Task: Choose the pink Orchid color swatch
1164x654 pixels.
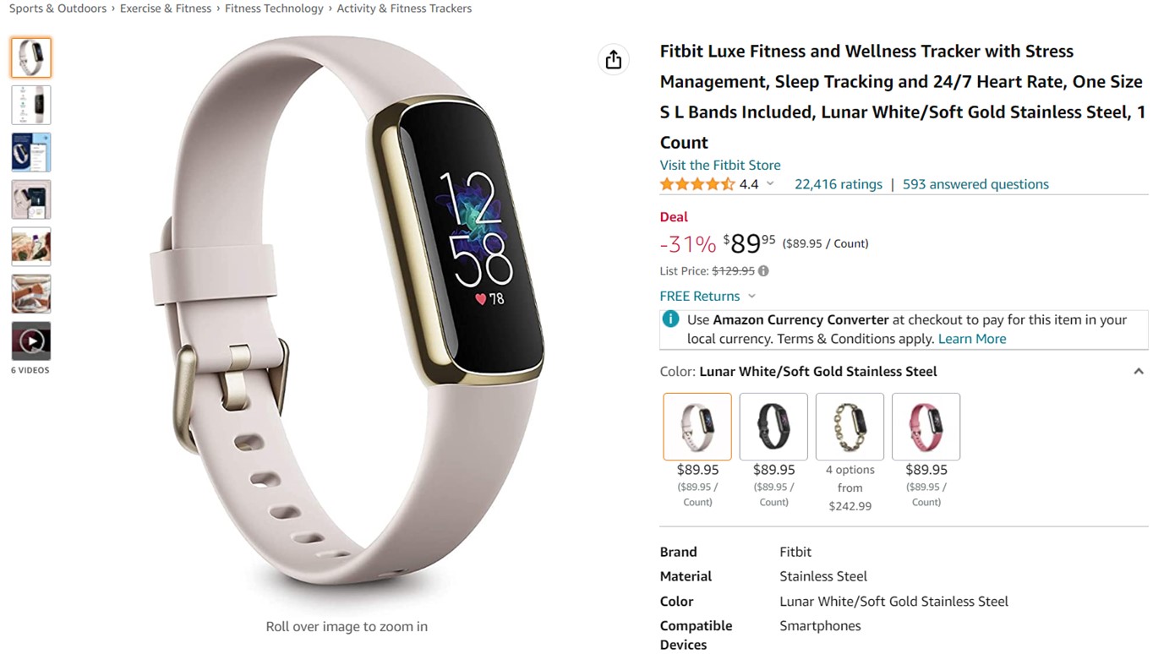Action: coord(926,427)
